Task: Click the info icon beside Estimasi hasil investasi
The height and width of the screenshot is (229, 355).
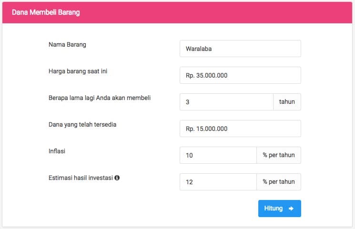Action: tap(117, 178)
